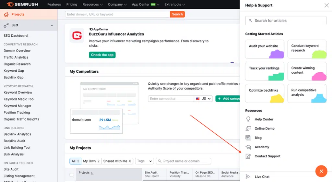Open Keyword Magic Tool in sidebar
Screen dimensions: 332x182
pyautogui.click(x=19, y=99)
